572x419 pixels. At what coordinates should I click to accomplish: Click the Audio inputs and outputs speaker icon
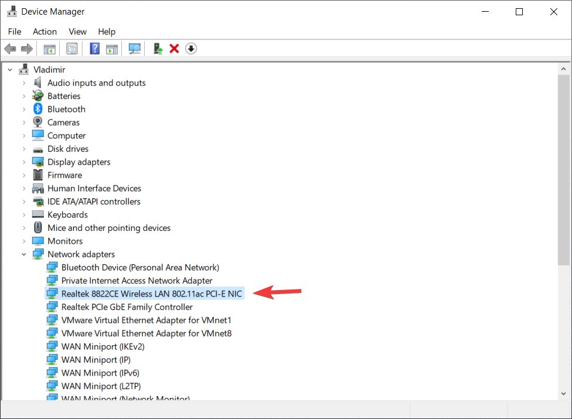[38, 83]
